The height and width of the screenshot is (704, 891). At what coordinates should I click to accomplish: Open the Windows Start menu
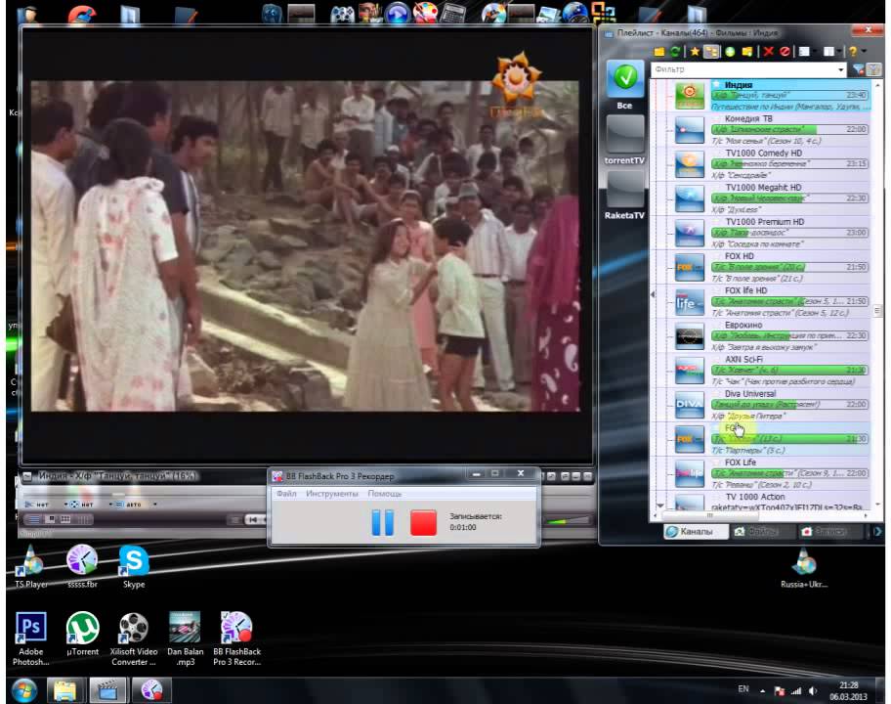pos(23,690)
